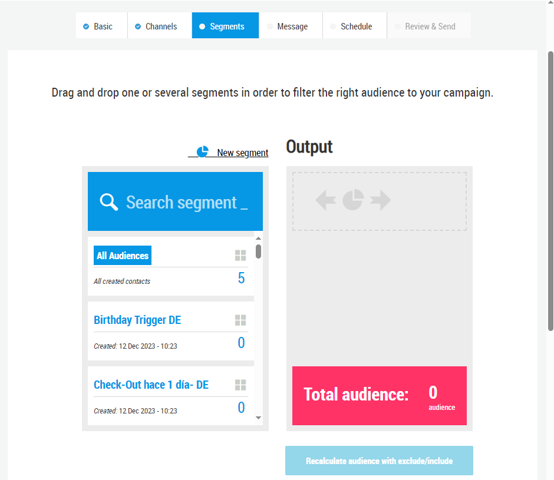Click the checked Basic step indicator
The height and width of the screenshot is (480, 554).
(86, 27)
